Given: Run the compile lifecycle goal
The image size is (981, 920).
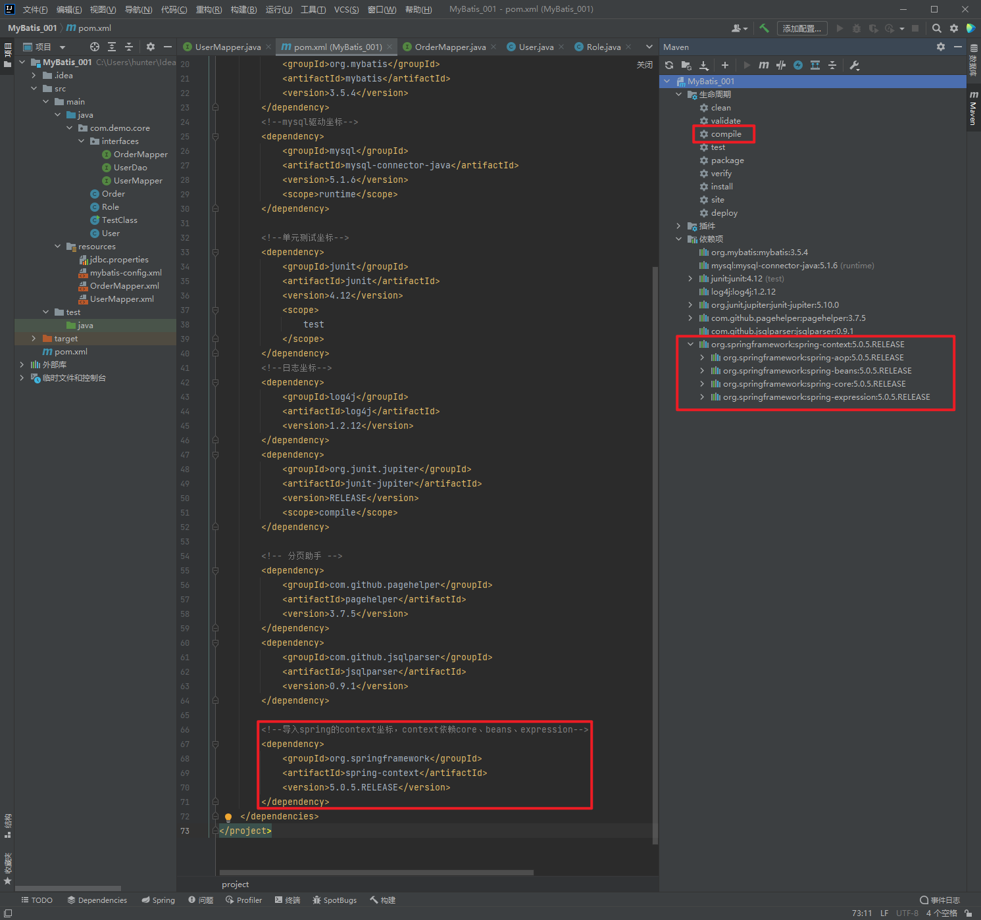Looking at the screenshot, I should tap(726, 134).
